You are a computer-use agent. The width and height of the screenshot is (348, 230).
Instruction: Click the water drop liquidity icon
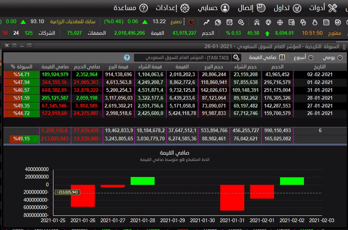pyautogui.click(x=315, y=22)
